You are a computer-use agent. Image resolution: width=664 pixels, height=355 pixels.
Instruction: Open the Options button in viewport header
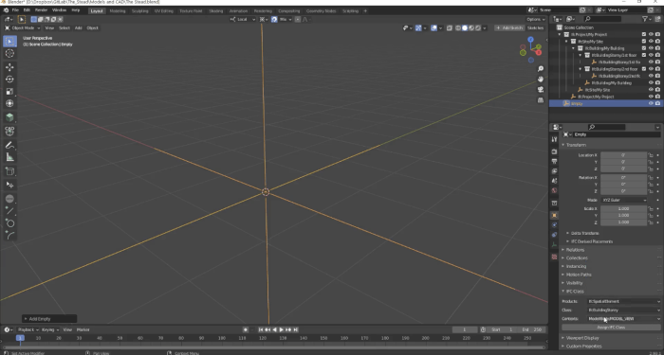click(x=536, y=19)
